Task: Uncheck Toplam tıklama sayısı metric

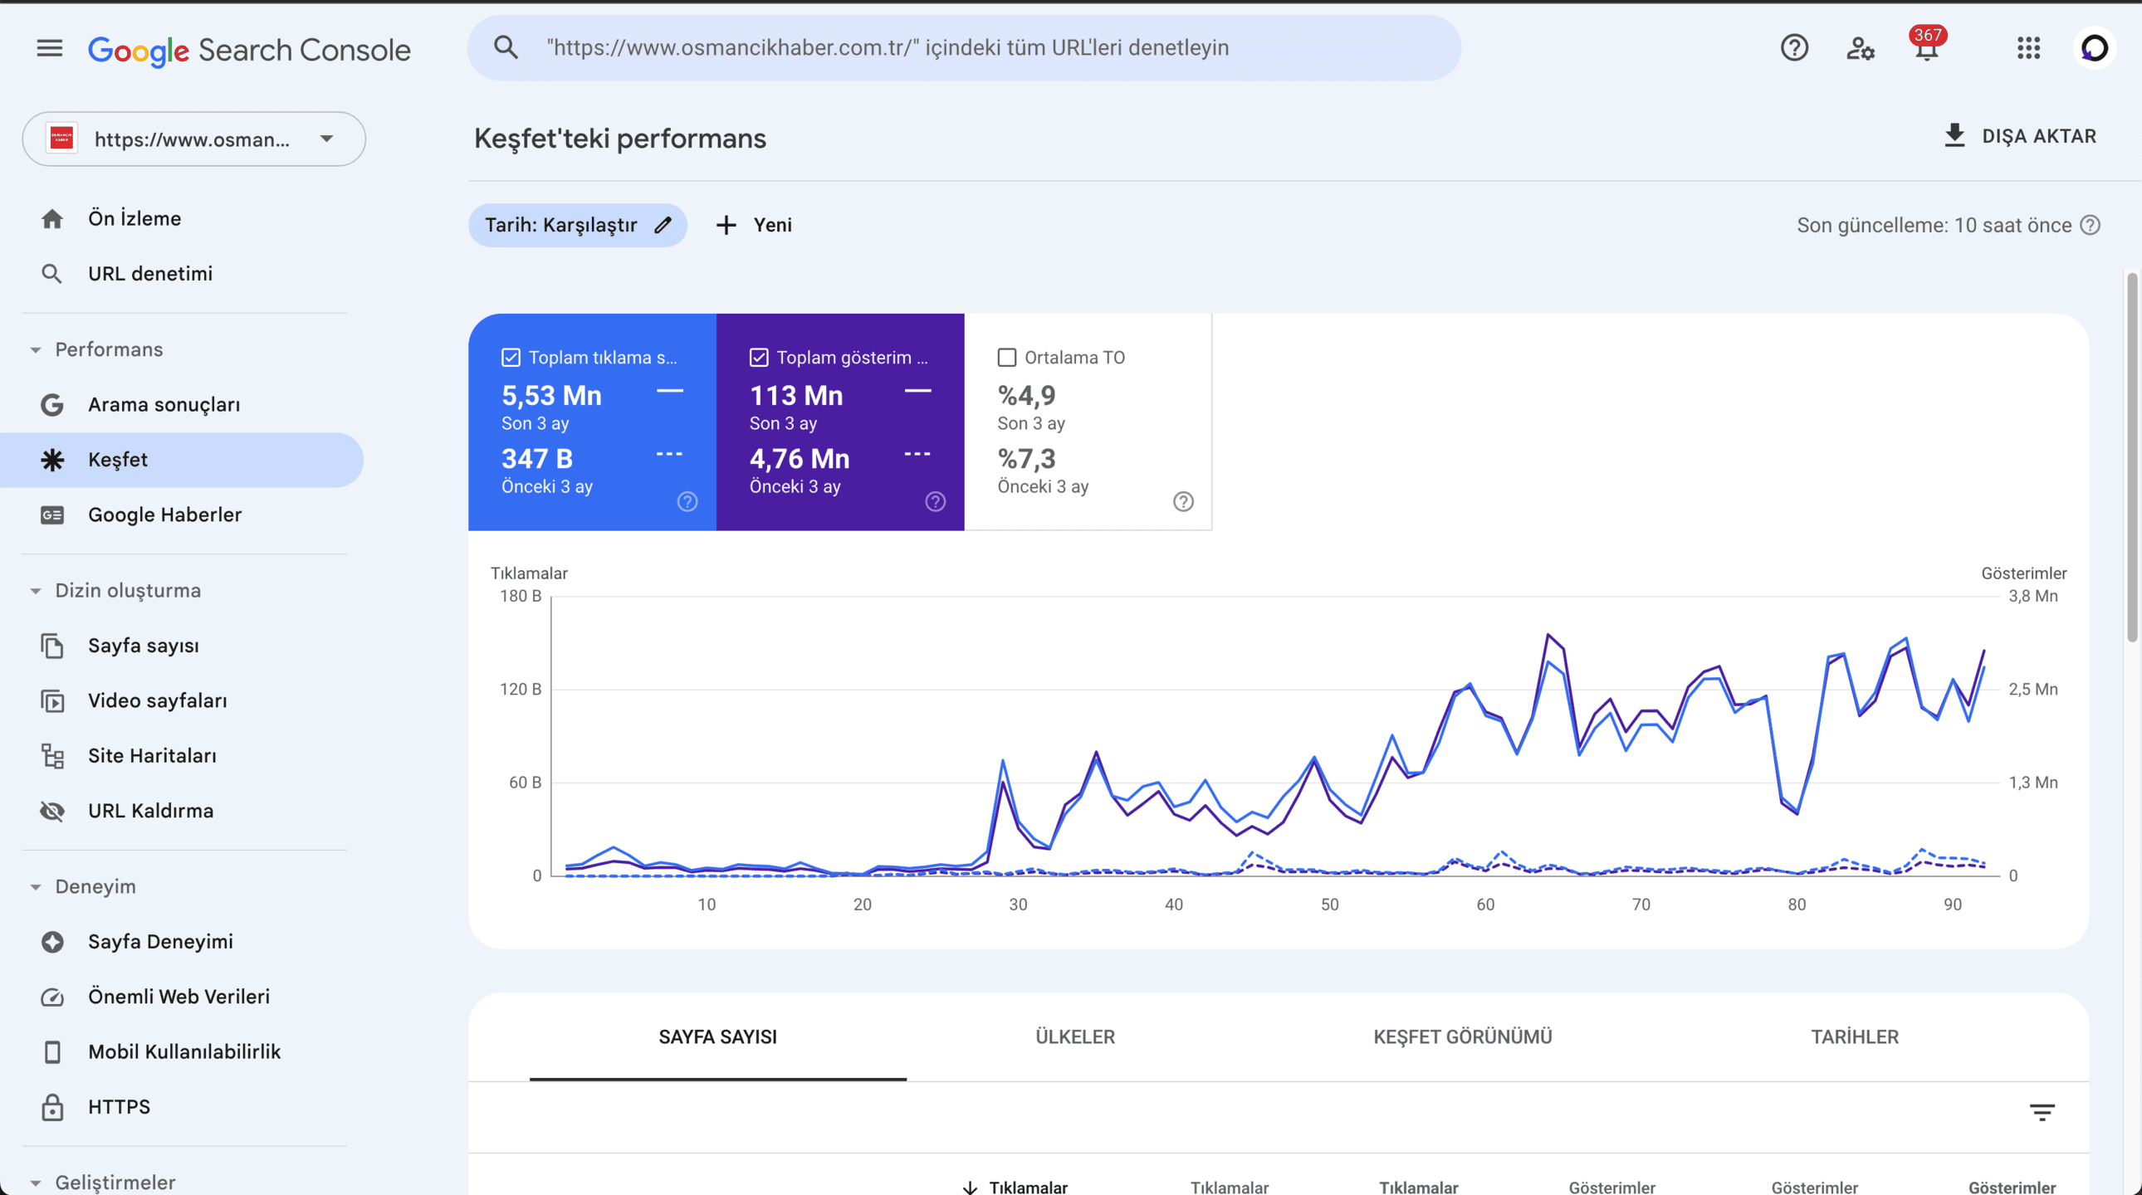Action: point(511,358)
